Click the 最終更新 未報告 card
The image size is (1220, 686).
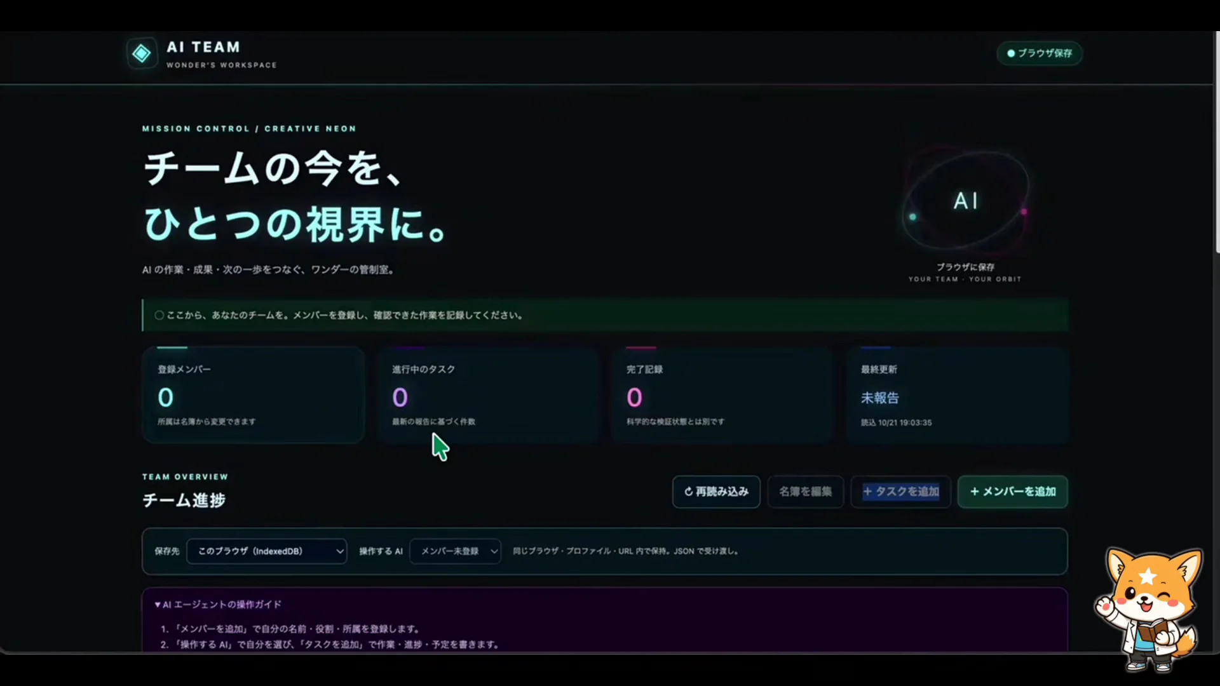957,394
